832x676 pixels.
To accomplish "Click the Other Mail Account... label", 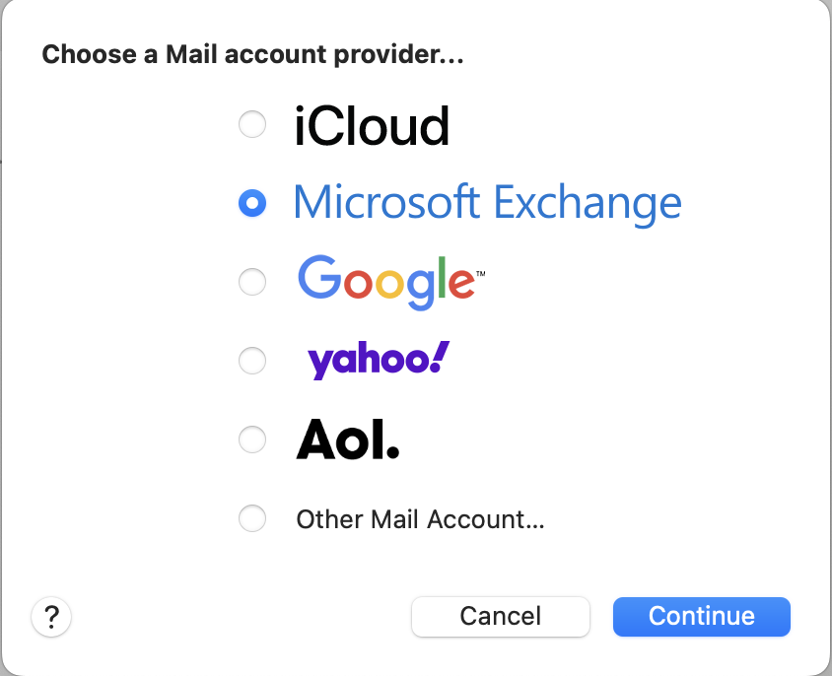I will pyautogui.click(x=420, y=519).
